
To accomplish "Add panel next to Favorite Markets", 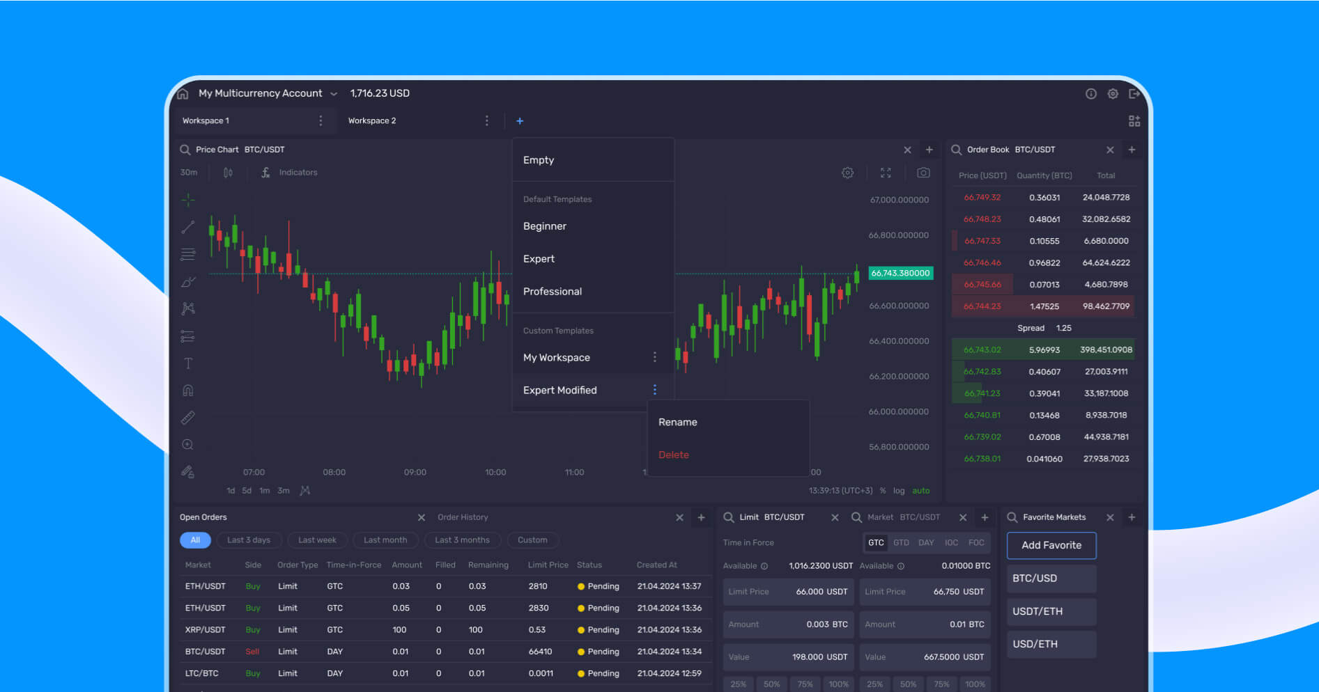I will click(x=1132, y=517).
